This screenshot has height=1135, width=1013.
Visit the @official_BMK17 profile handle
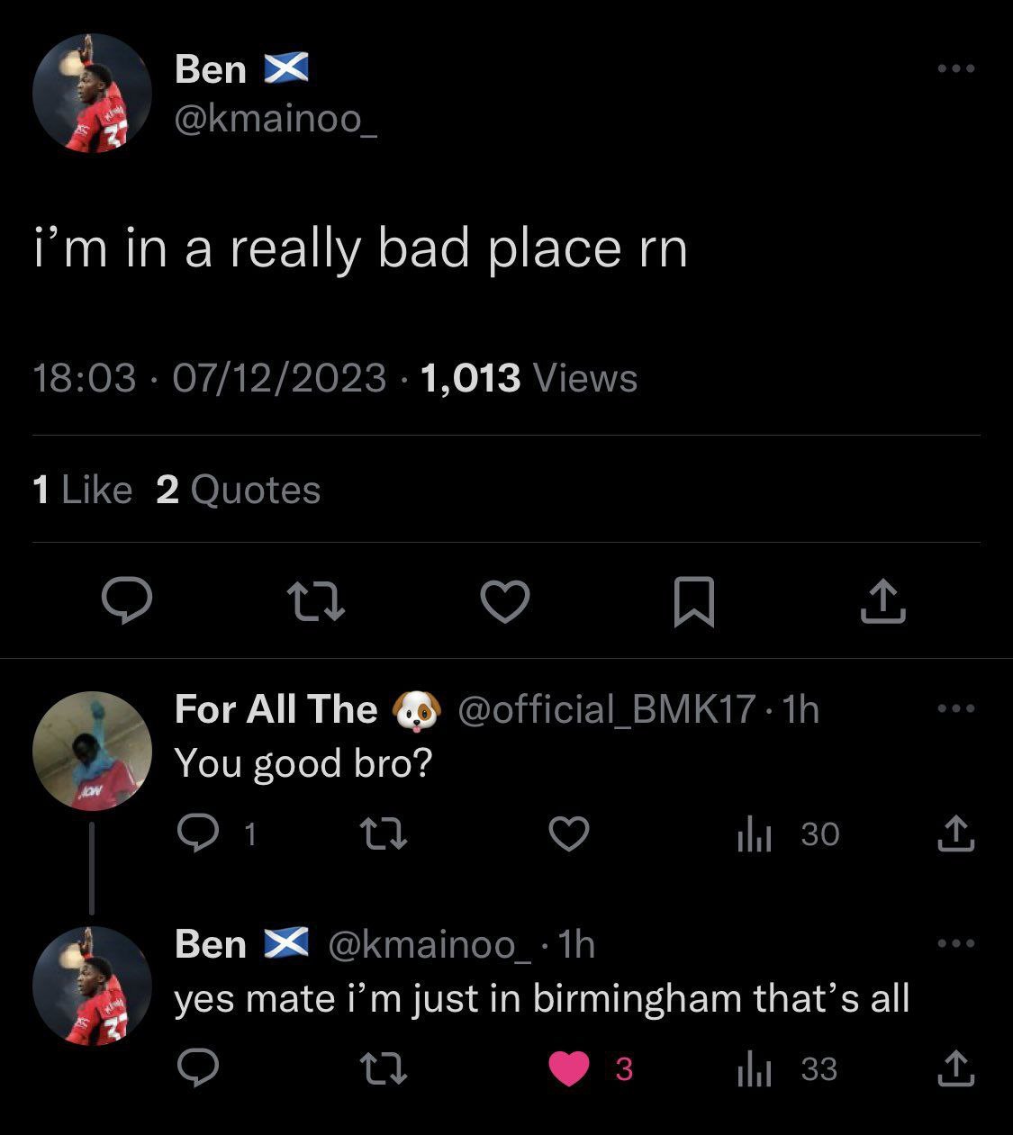click(607, 709)
